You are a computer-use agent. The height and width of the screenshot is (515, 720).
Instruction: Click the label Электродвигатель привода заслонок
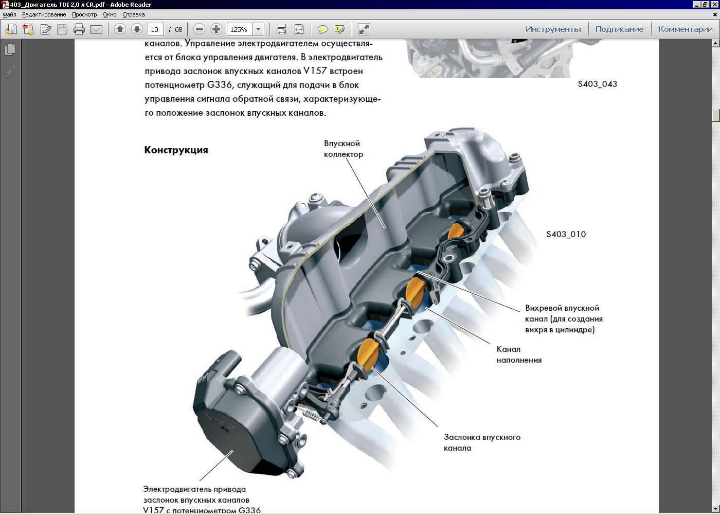coord(202,500)
